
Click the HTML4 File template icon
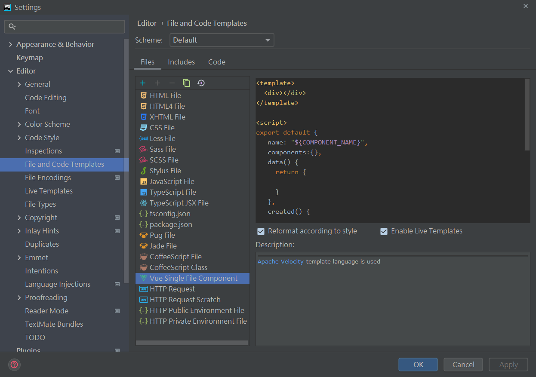(144, 106)
